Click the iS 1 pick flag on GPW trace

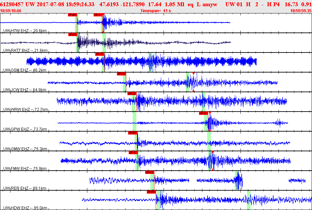tap(204, 113)
